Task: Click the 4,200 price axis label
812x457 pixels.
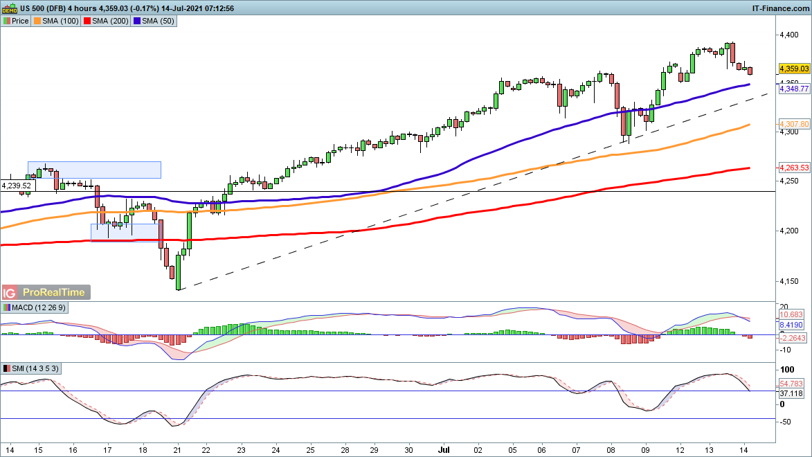Action: tap(788, 231)
